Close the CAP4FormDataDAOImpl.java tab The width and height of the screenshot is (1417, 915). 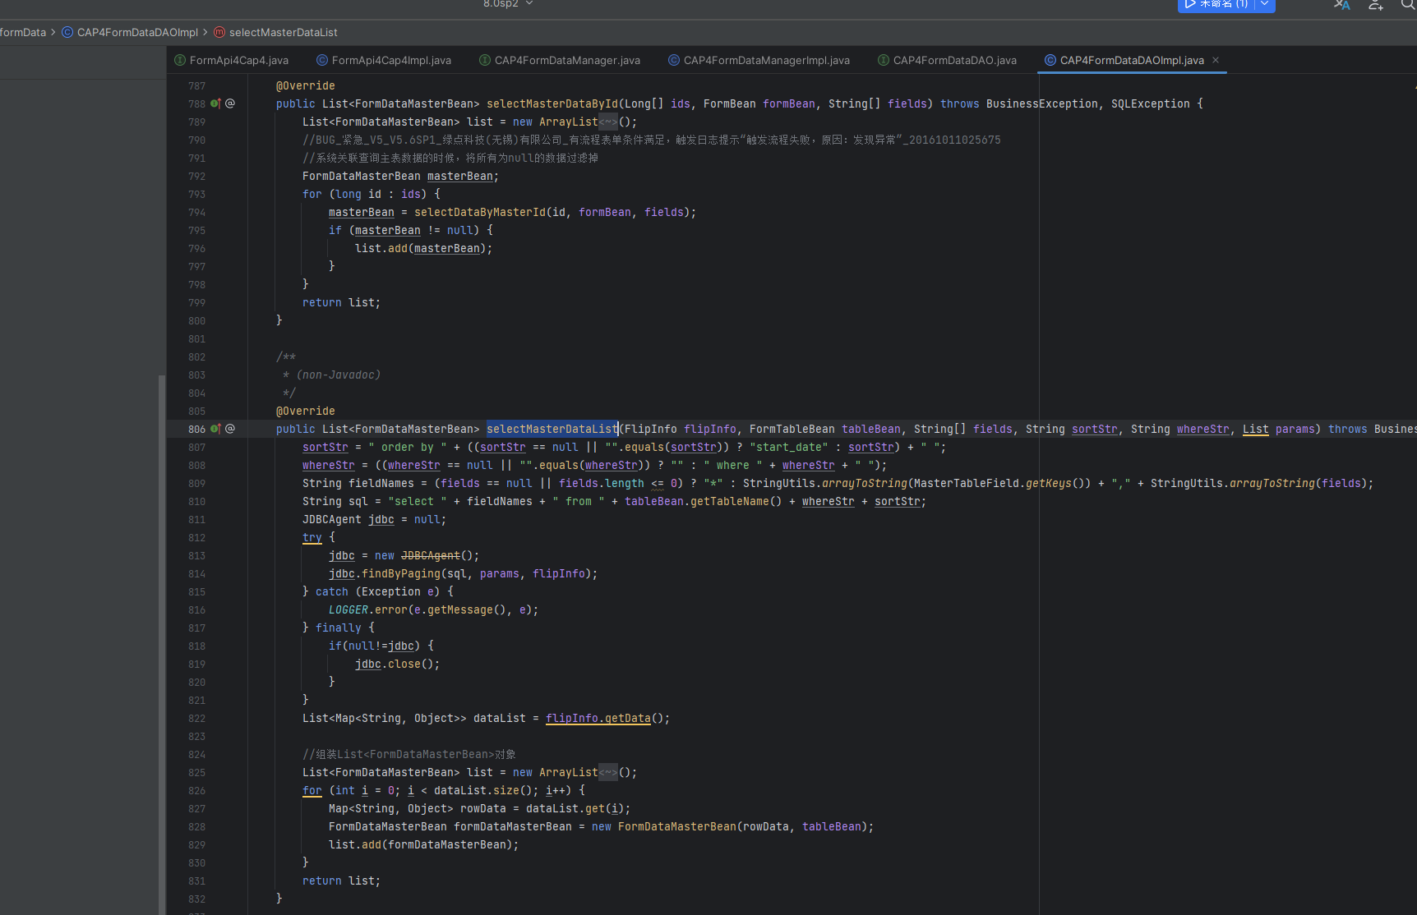tap(1216, 60)
